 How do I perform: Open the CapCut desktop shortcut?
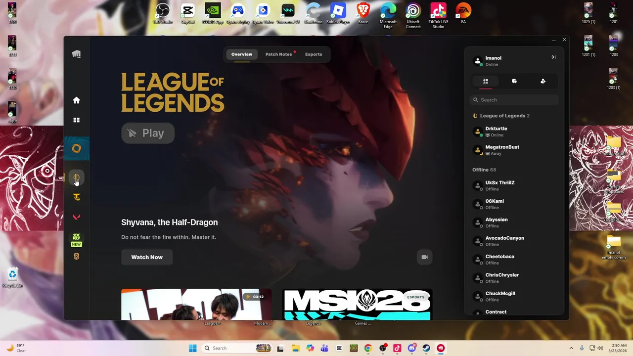[x=188, y=14]
